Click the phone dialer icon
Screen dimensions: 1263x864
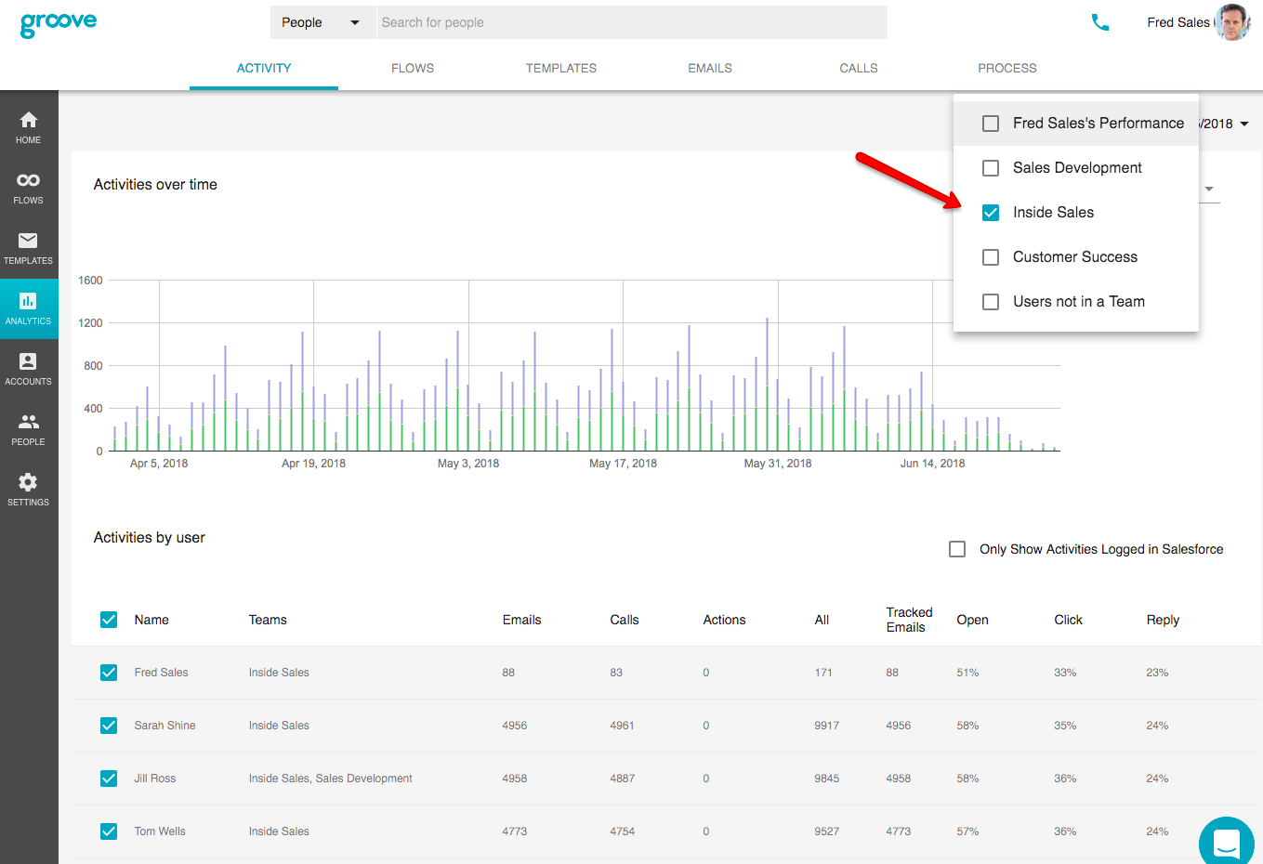1100,22
